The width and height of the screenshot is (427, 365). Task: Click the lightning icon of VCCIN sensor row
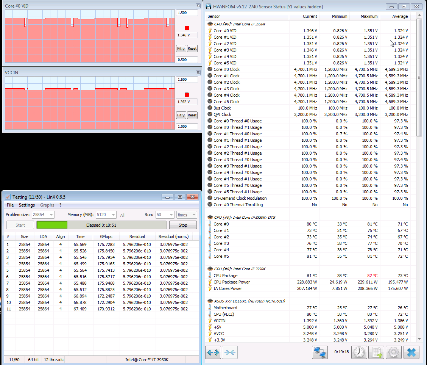click(x=210, y=321)
